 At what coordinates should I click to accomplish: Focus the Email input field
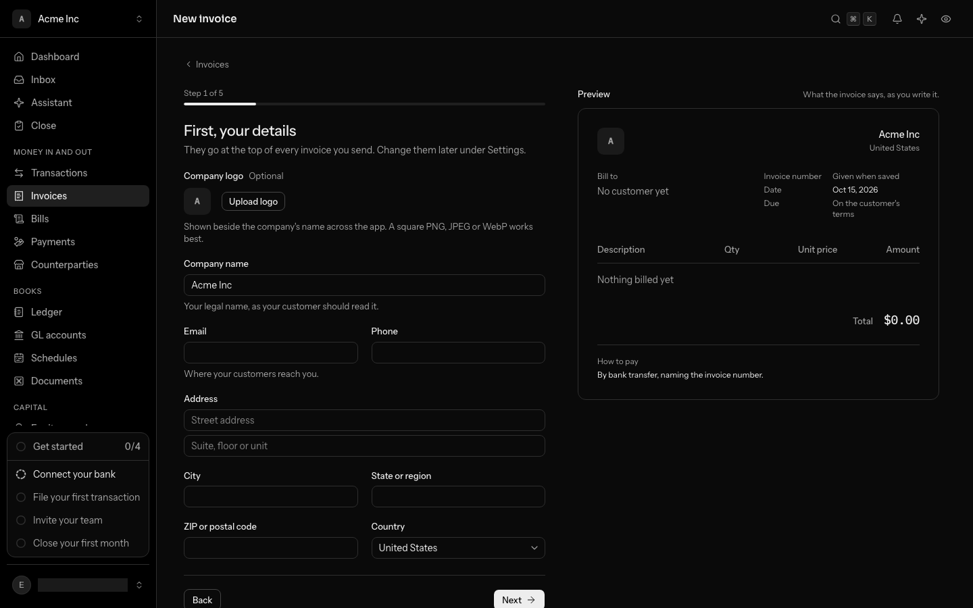[271, 353]
